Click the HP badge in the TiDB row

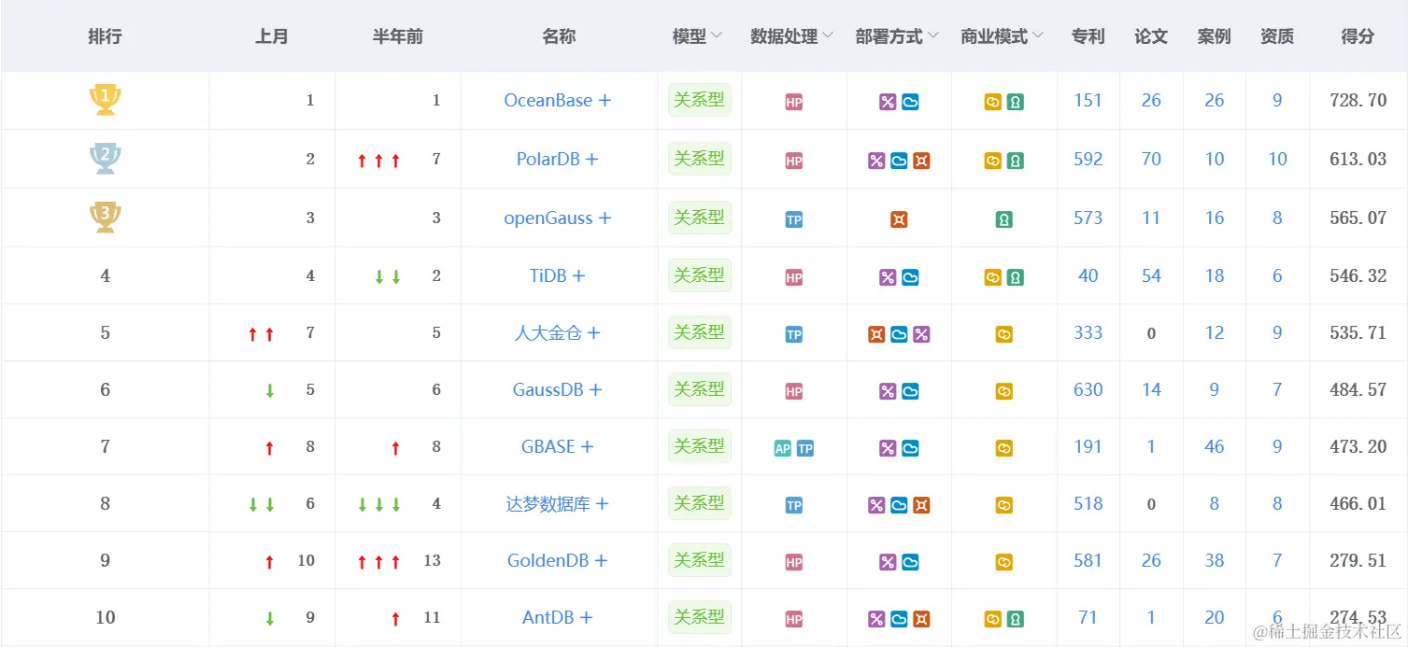click(794, 278)
